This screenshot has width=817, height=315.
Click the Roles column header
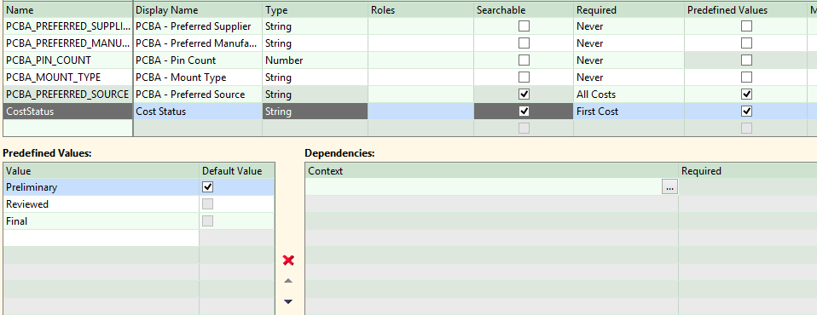[420, 10]
